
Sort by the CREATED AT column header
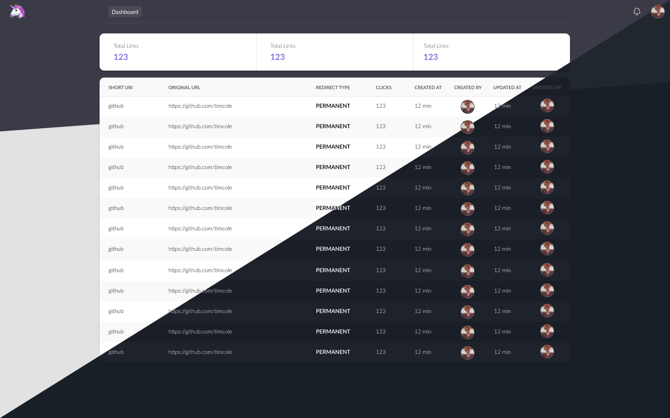428,87
